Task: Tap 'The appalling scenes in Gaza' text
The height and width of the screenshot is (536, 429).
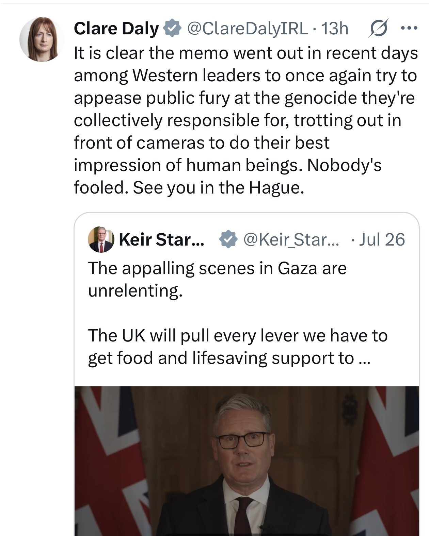Action: [217, 268]
